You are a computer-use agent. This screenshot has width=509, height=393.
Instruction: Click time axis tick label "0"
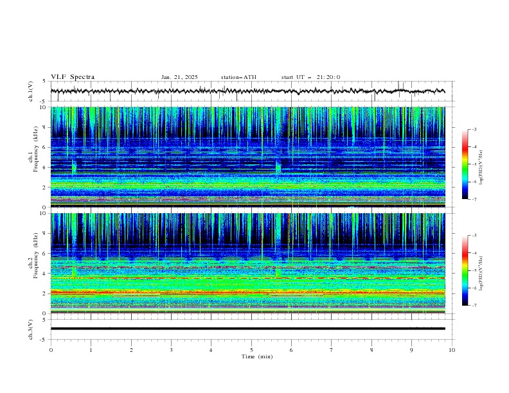pos(51,350)
